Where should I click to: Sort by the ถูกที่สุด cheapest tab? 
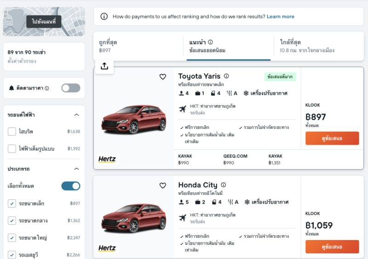pos(138,46)
